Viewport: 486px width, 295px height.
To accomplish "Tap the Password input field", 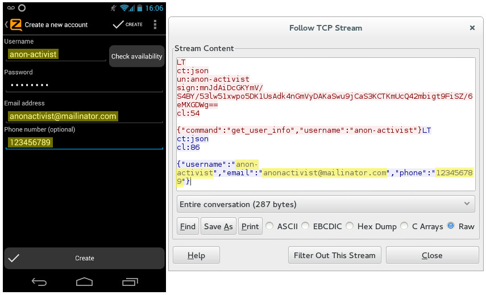I will click(84, 85).
